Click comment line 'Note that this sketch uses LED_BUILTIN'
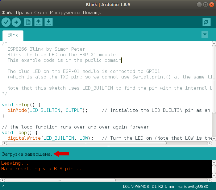Screen dimensions: 216x190 point(110,88)
